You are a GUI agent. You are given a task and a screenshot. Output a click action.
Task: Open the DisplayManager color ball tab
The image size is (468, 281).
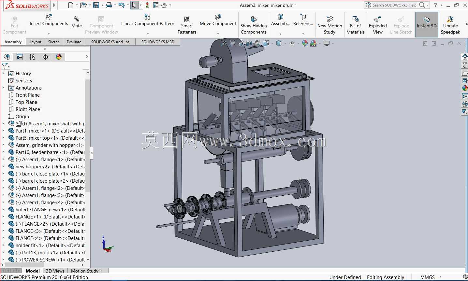pos(59,57)
